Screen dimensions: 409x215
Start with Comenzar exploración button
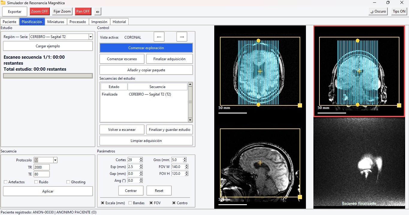[x=146, y=48]
